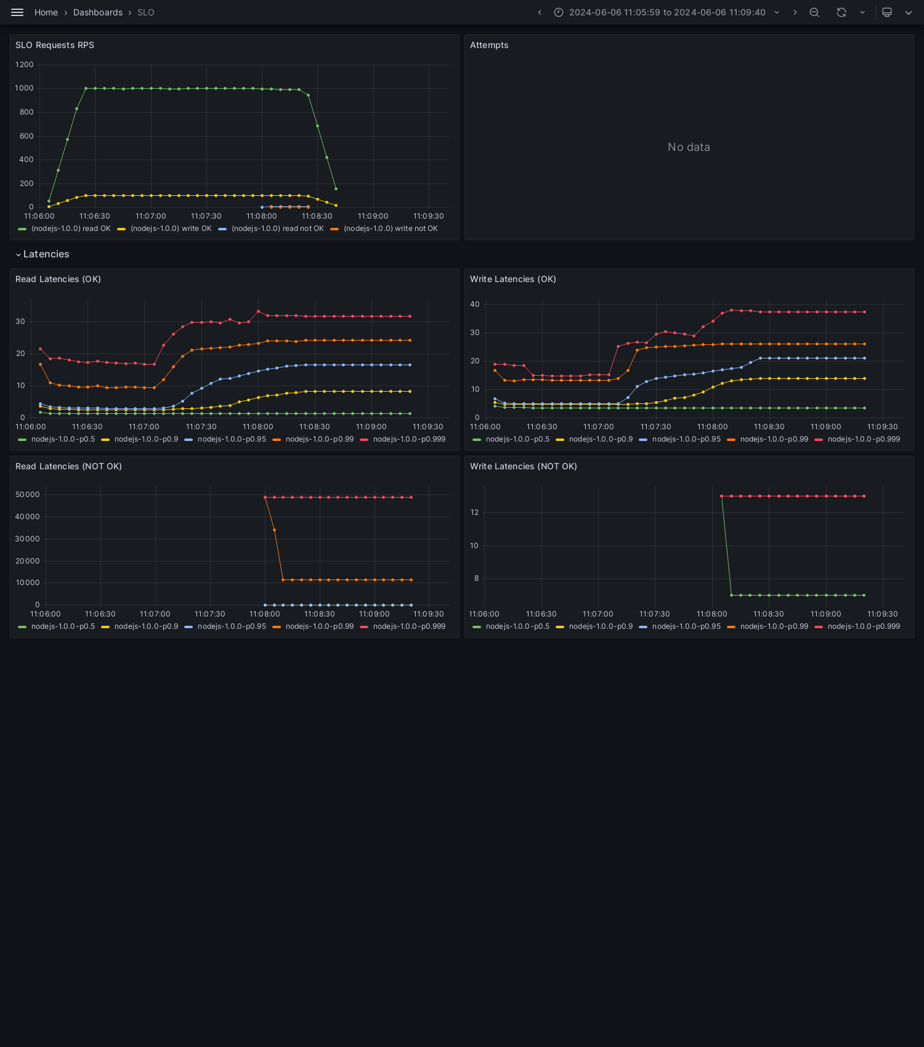Toggle p0.5 series in Write Latencies (NOT OK)
Screen dimensions: 924x1047
(x=517, y=626)
